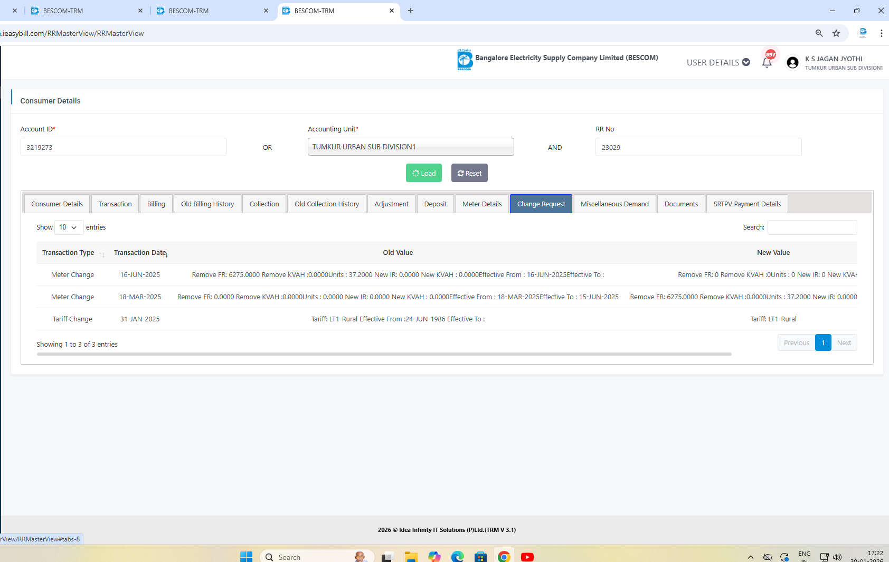The height and width of the screenshot is (562, 889).
Task: Click the volume icon in system tray
Action: 837,557
